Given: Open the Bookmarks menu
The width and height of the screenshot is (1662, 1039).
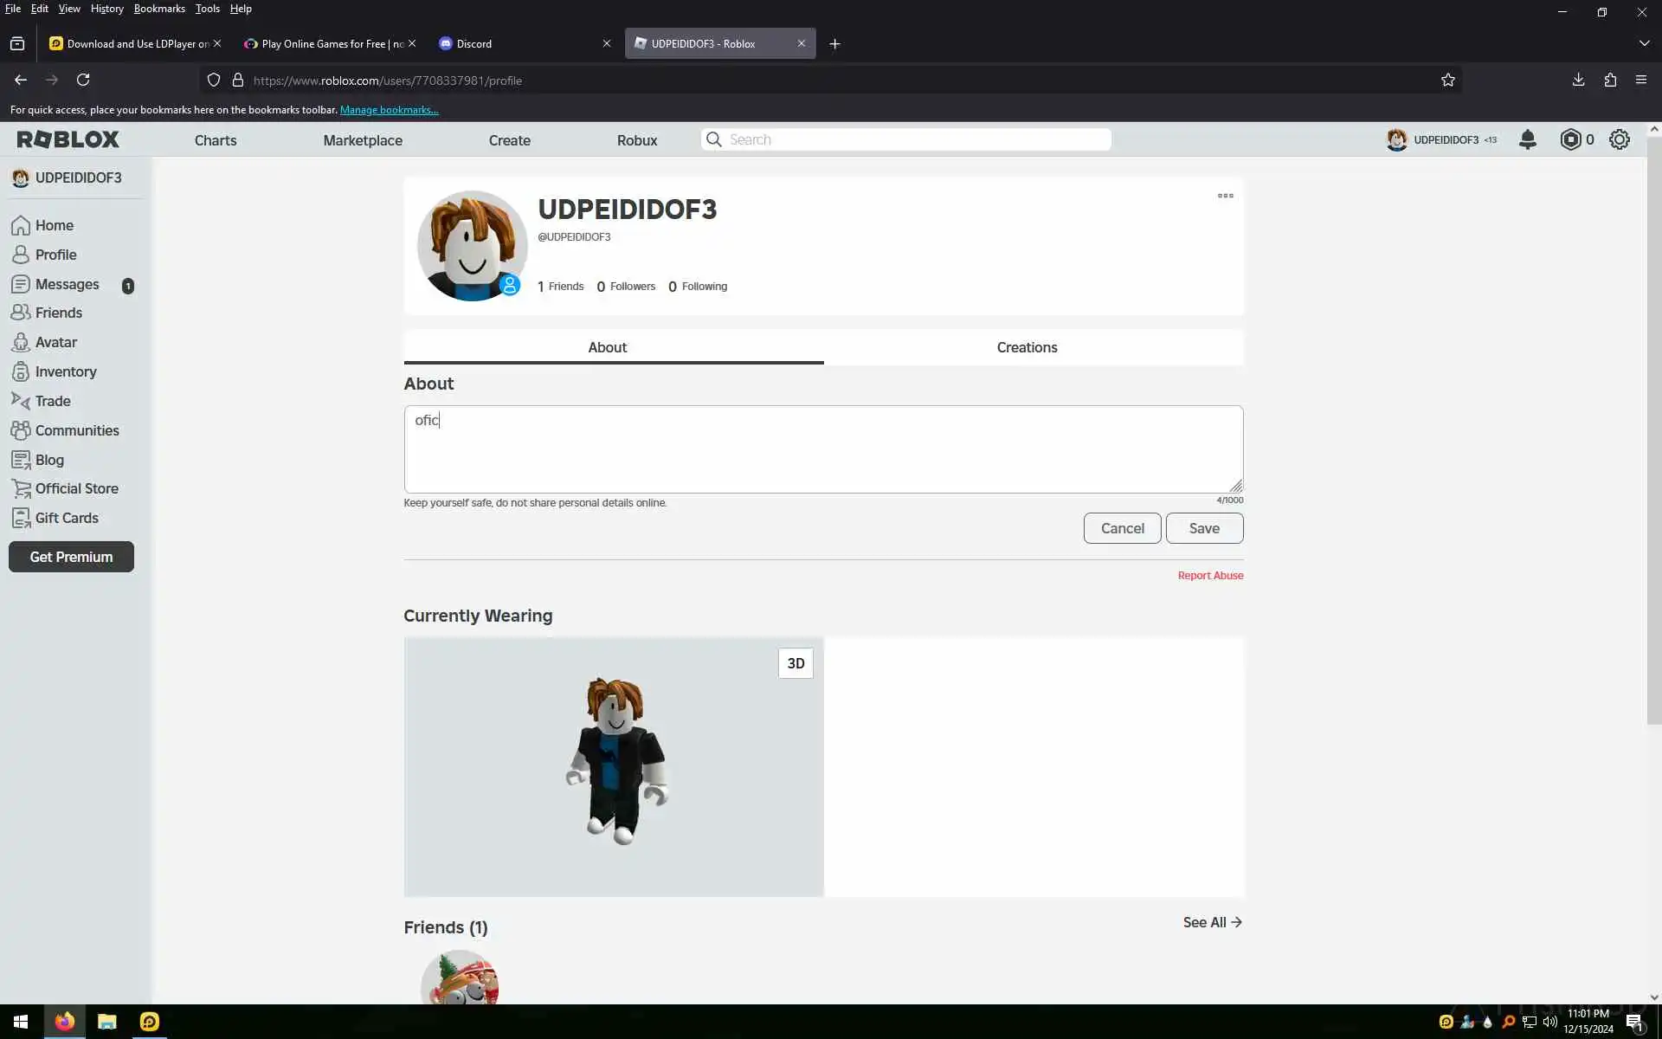Looking at the screenshot, I should click(159, 9).
